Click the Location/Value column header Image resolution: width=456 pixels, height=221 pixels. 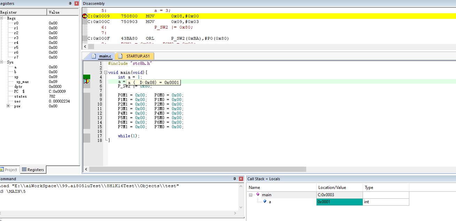340,187
